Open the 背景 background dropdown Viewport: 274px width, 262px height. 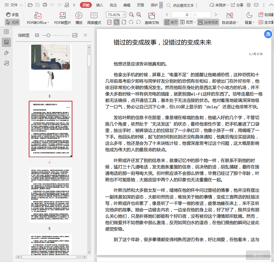(x=249, y=18)
